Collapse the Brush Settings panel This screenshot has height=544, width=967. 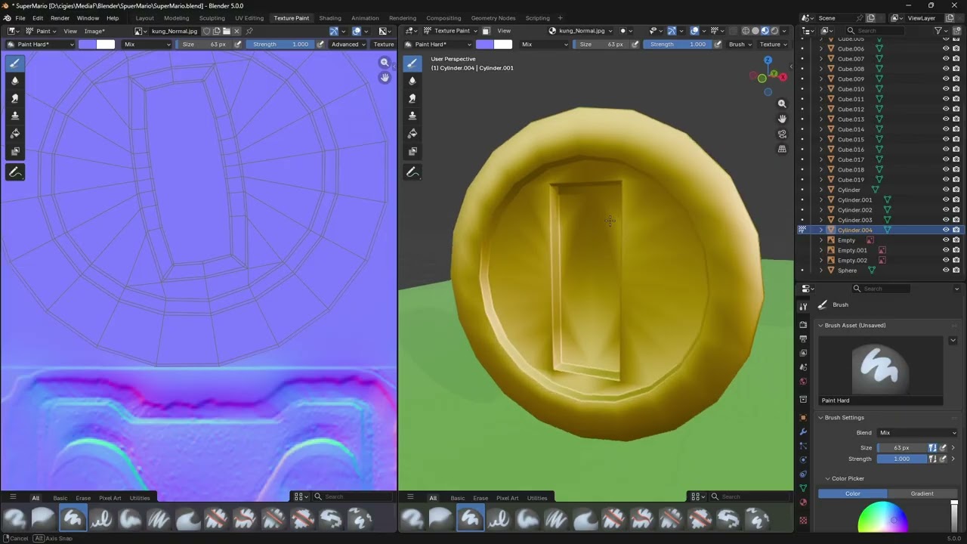820,418
